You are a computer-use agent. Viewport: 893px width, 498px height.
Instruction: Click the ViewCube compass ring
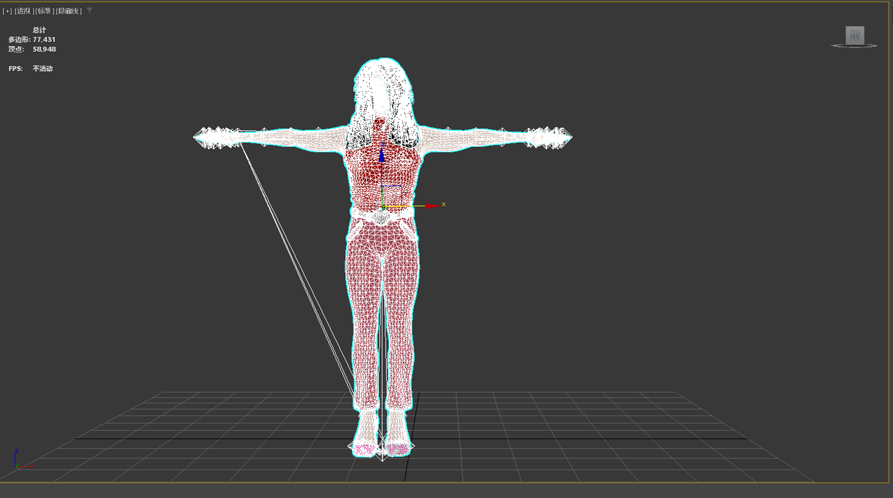(x=854, y=46)
